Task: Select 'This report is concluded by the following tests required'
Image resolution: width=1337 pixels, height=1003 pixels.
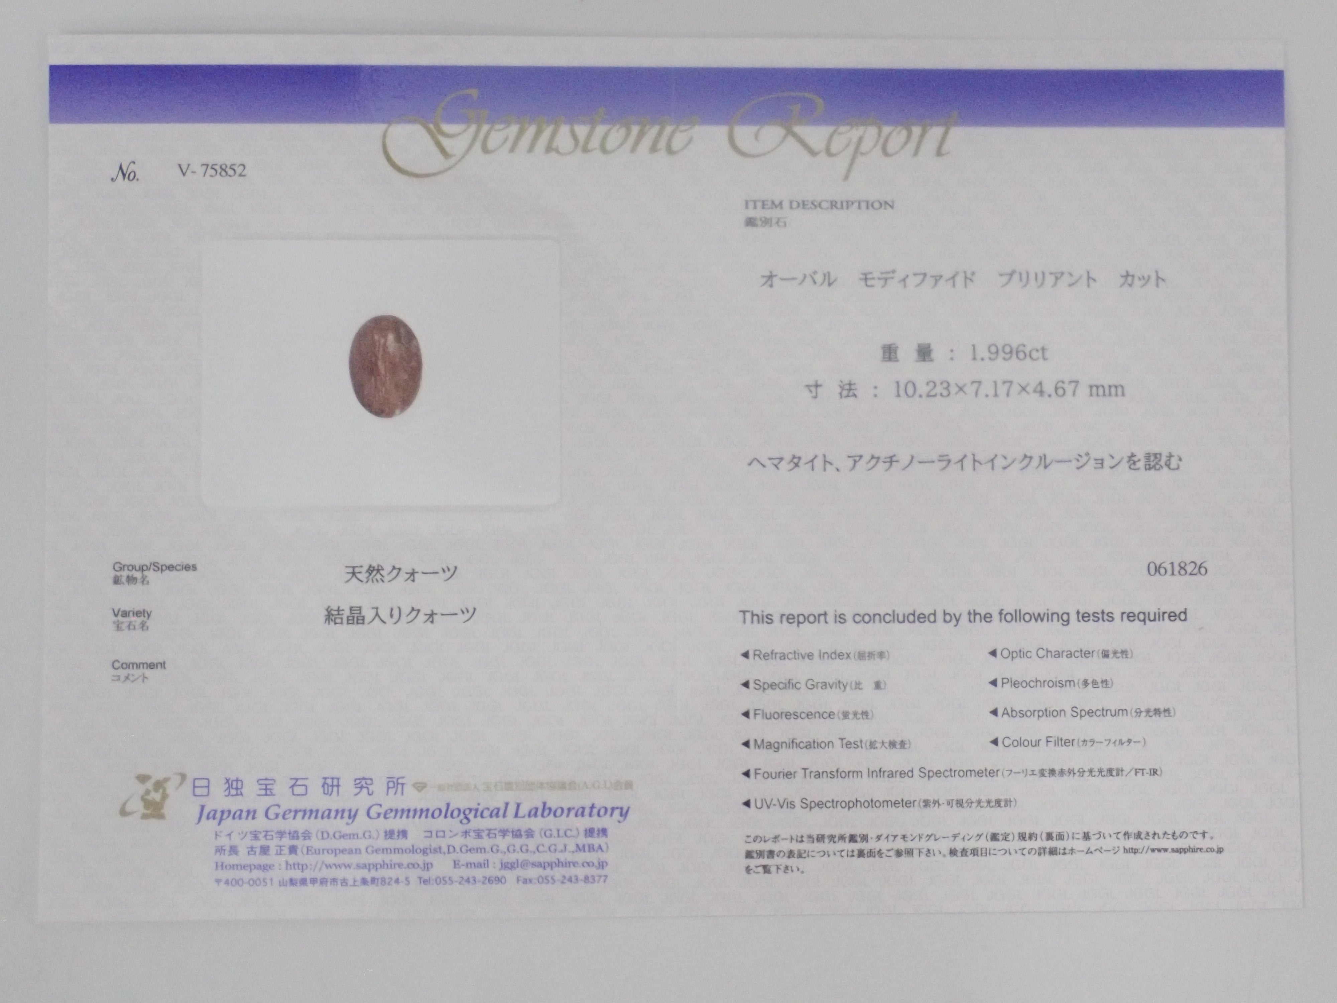Action: [963, 617]
